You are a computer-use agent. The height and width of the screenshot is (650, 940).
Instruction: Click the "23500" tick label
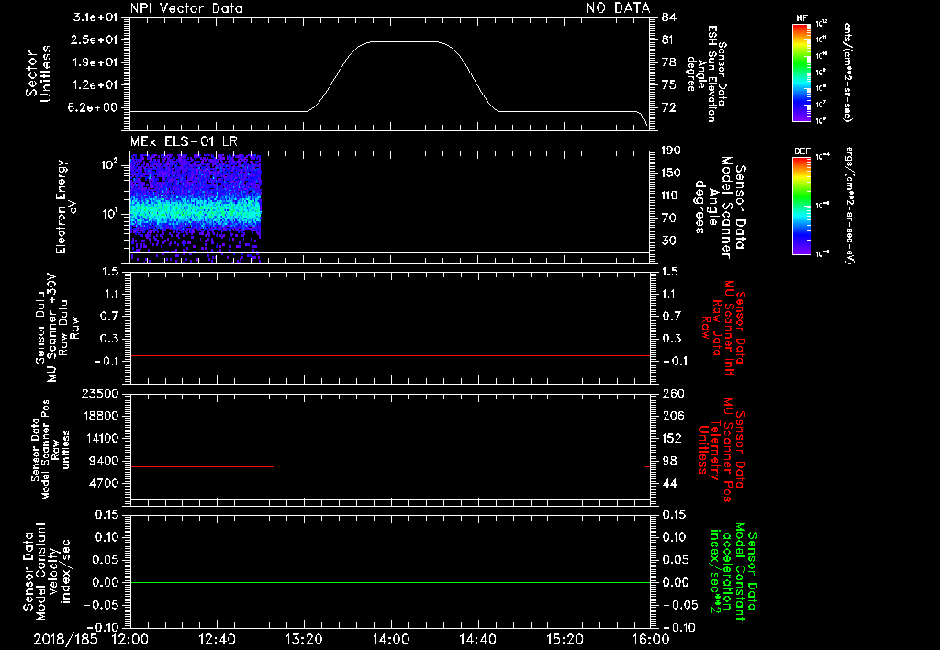coord(99,393)
